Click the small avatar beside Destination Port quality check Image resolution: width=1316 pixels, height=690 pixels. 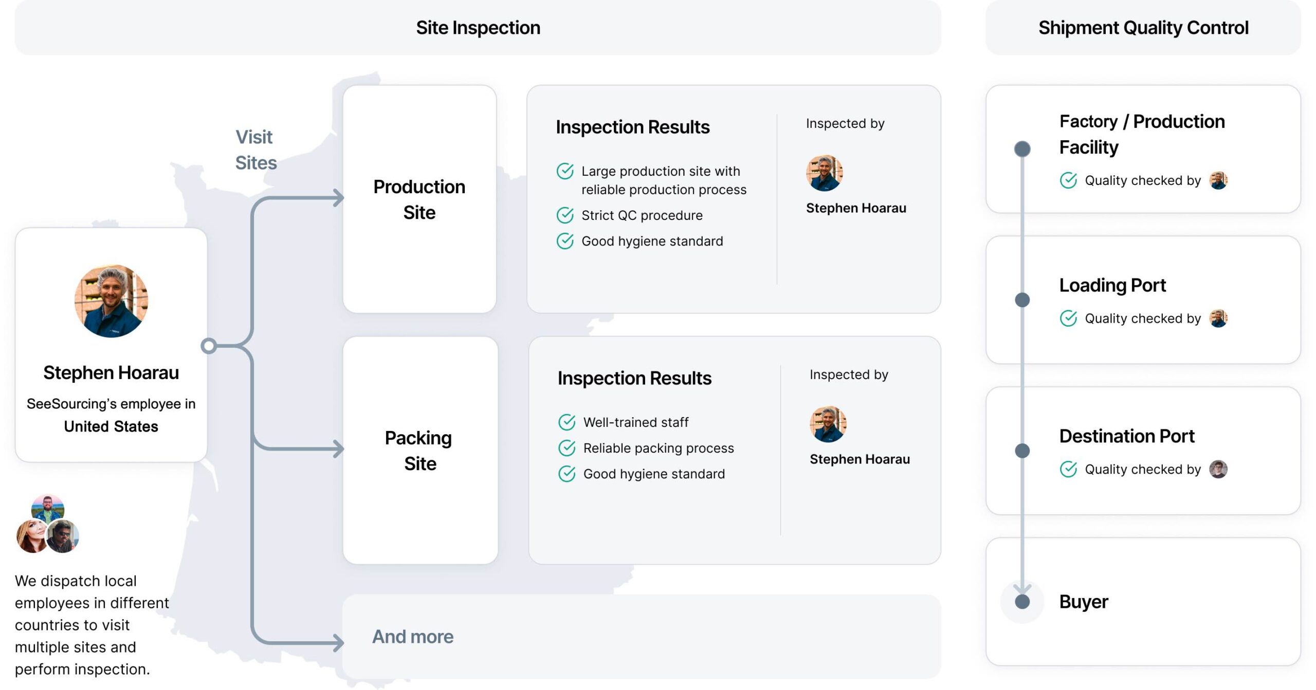[1218, 469]
